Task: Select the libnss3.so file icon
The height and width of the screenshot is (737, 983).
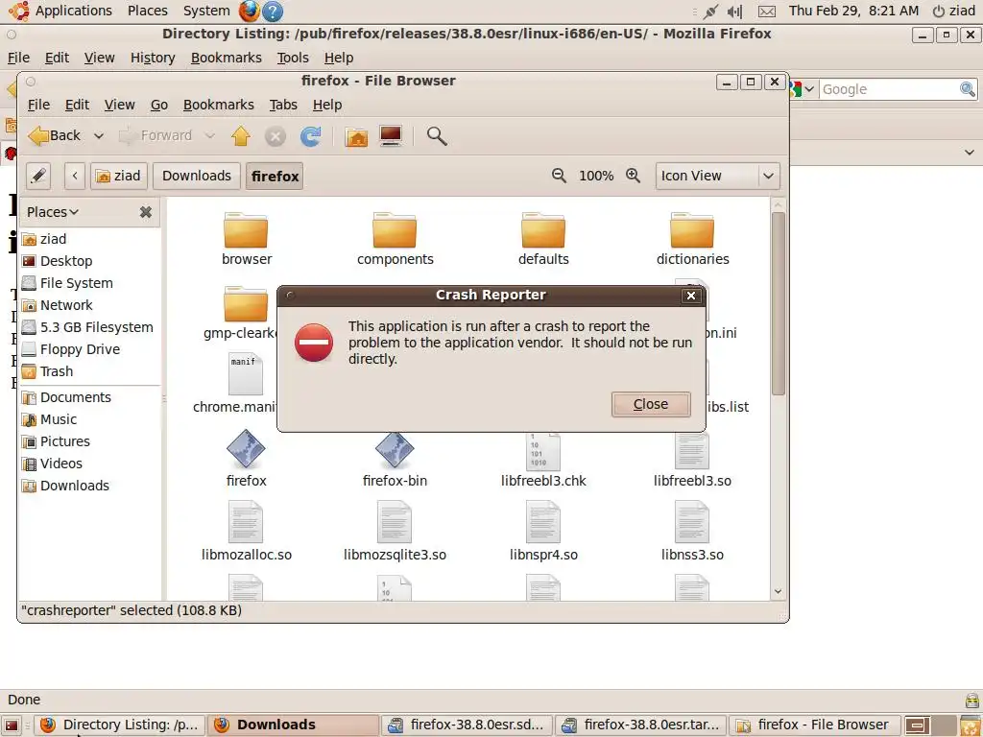Action: point(691,522)
